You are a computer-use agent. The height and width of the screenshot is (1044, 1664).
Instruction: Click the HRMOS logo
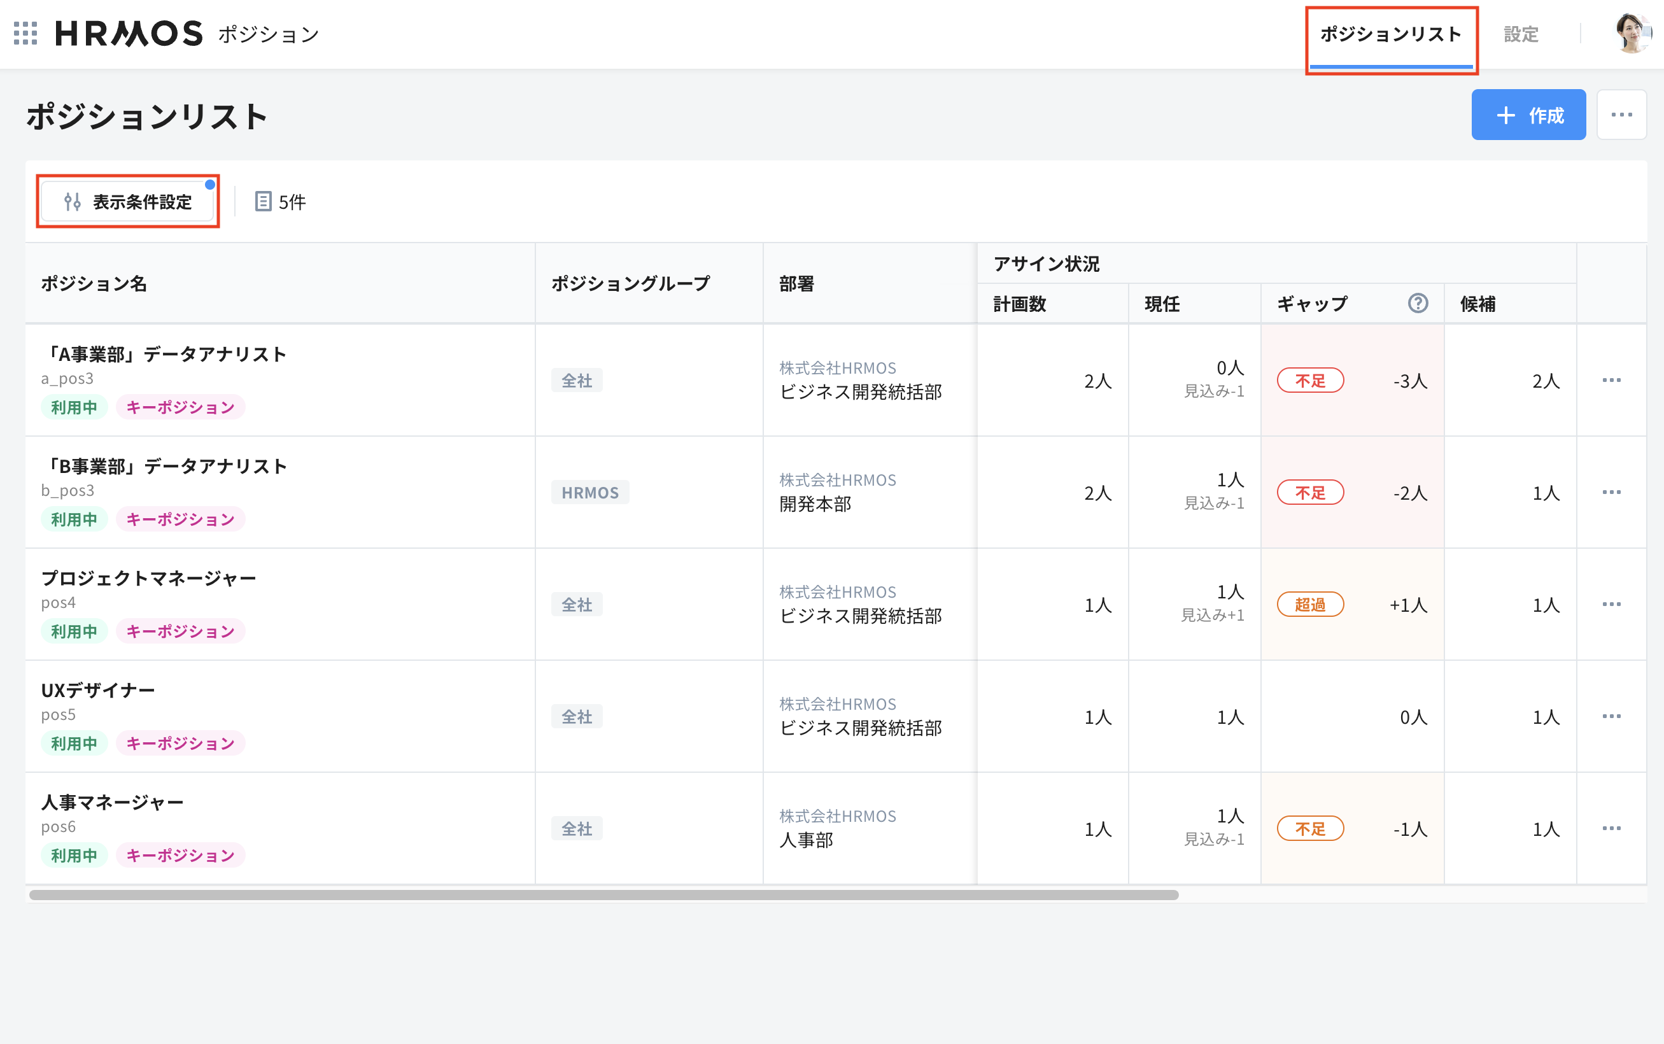click(x=128, y=32)
